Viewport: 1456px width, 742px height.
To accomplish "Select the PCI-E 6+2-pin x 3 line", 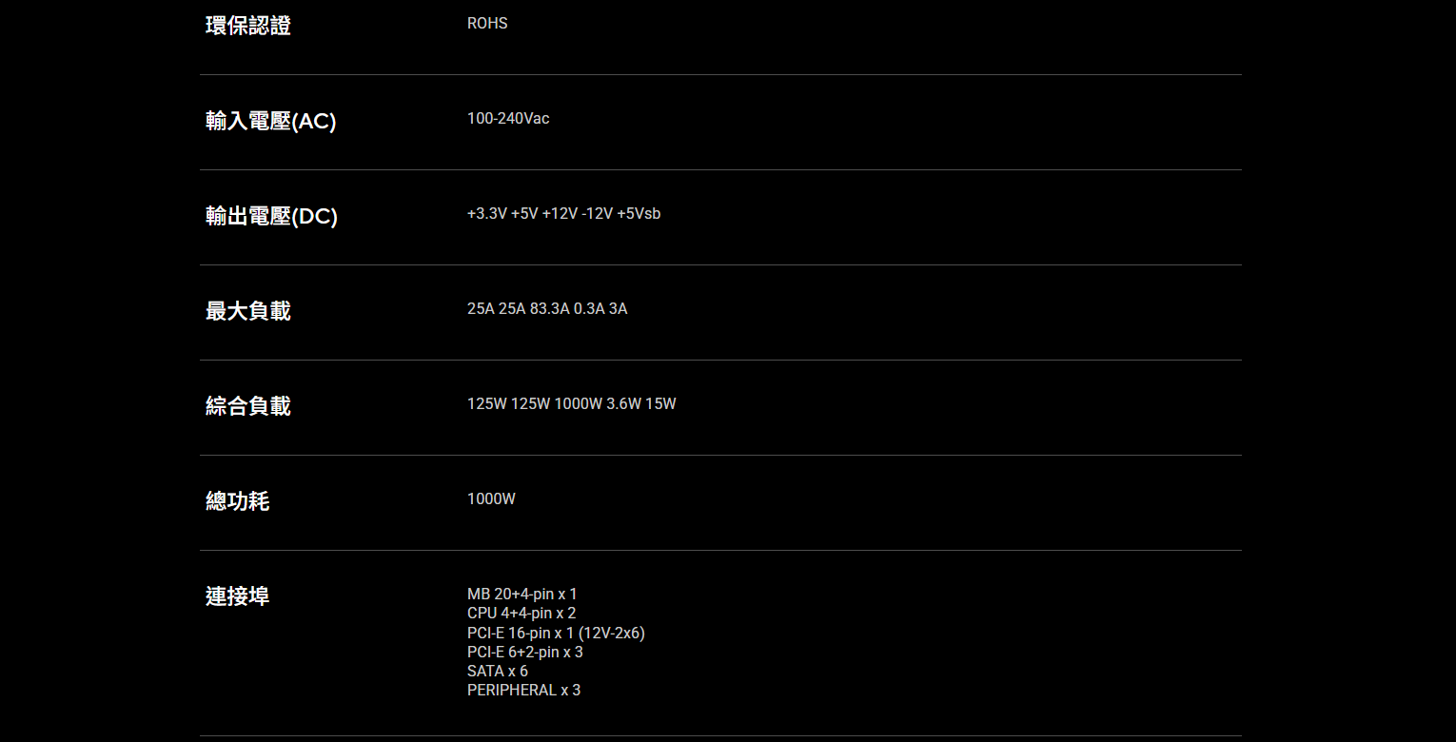I will pyautogui.click(x=525, y=652).
